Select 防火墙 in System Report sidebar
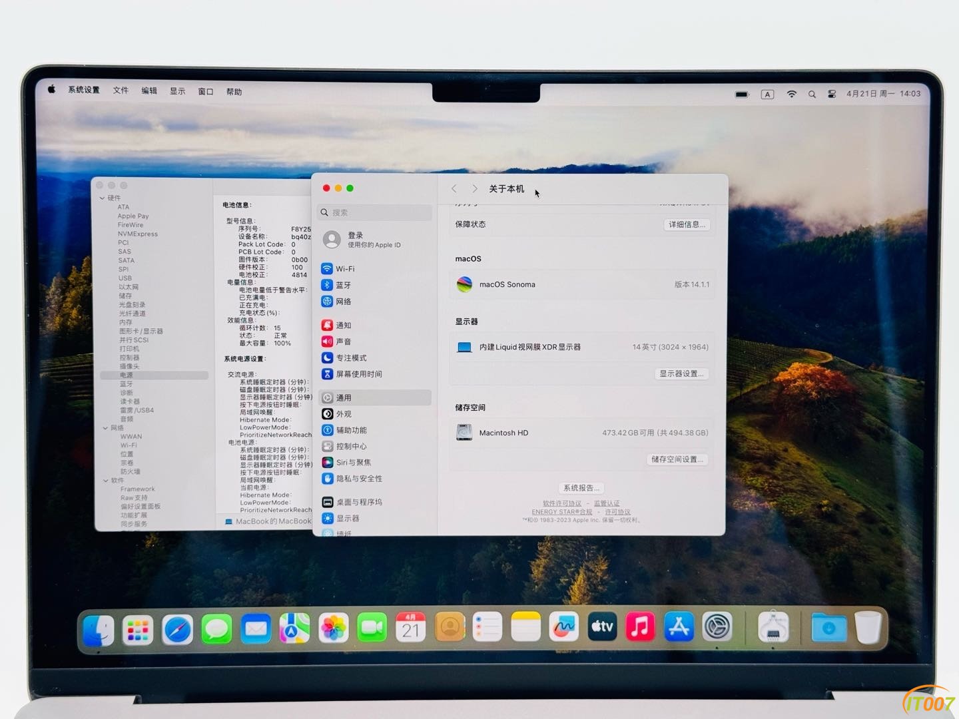This screenshot has width=959, height=719. click(x=130, y=471)
